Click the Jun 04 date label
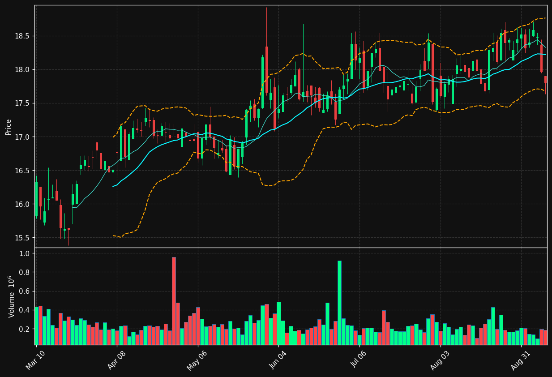This screenshot has width=552, height=377. click(x=278, y=360)
